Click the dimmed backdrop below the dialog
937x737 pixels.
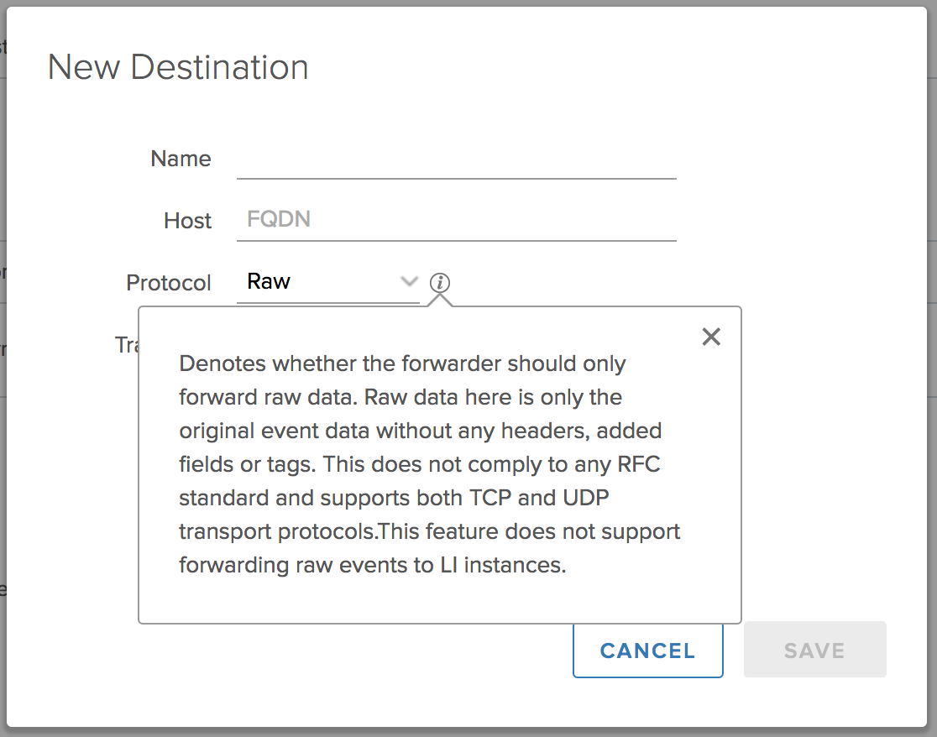coord(468,732)
